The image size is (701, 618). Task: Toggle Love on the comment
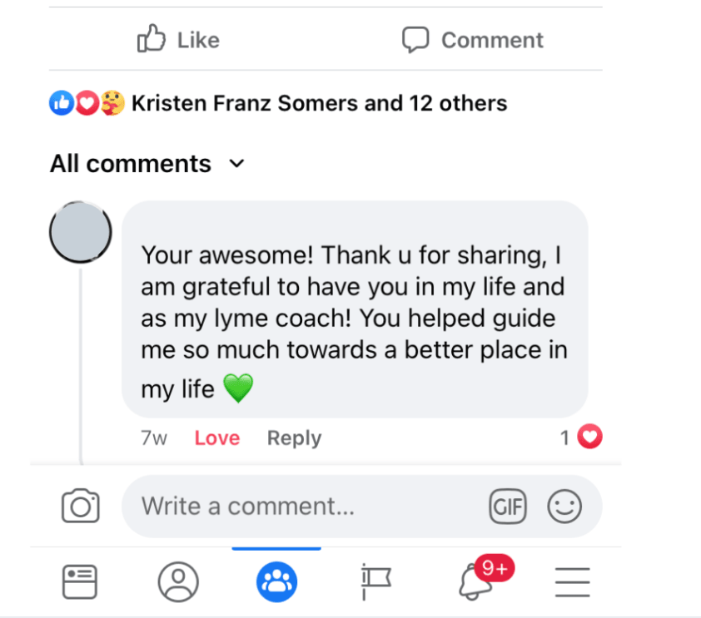pos(216,438)
